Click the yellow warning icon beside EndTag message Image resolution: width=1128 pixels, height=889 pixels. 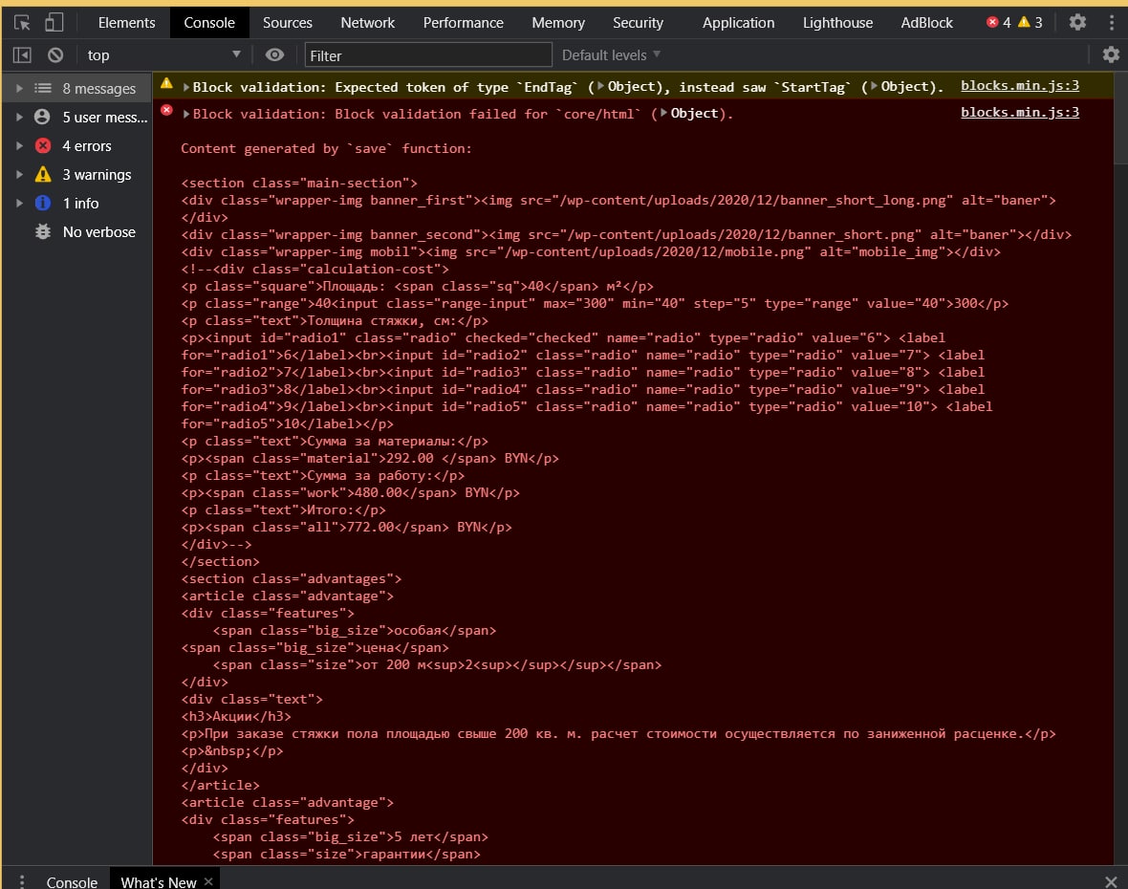point(167,83)
